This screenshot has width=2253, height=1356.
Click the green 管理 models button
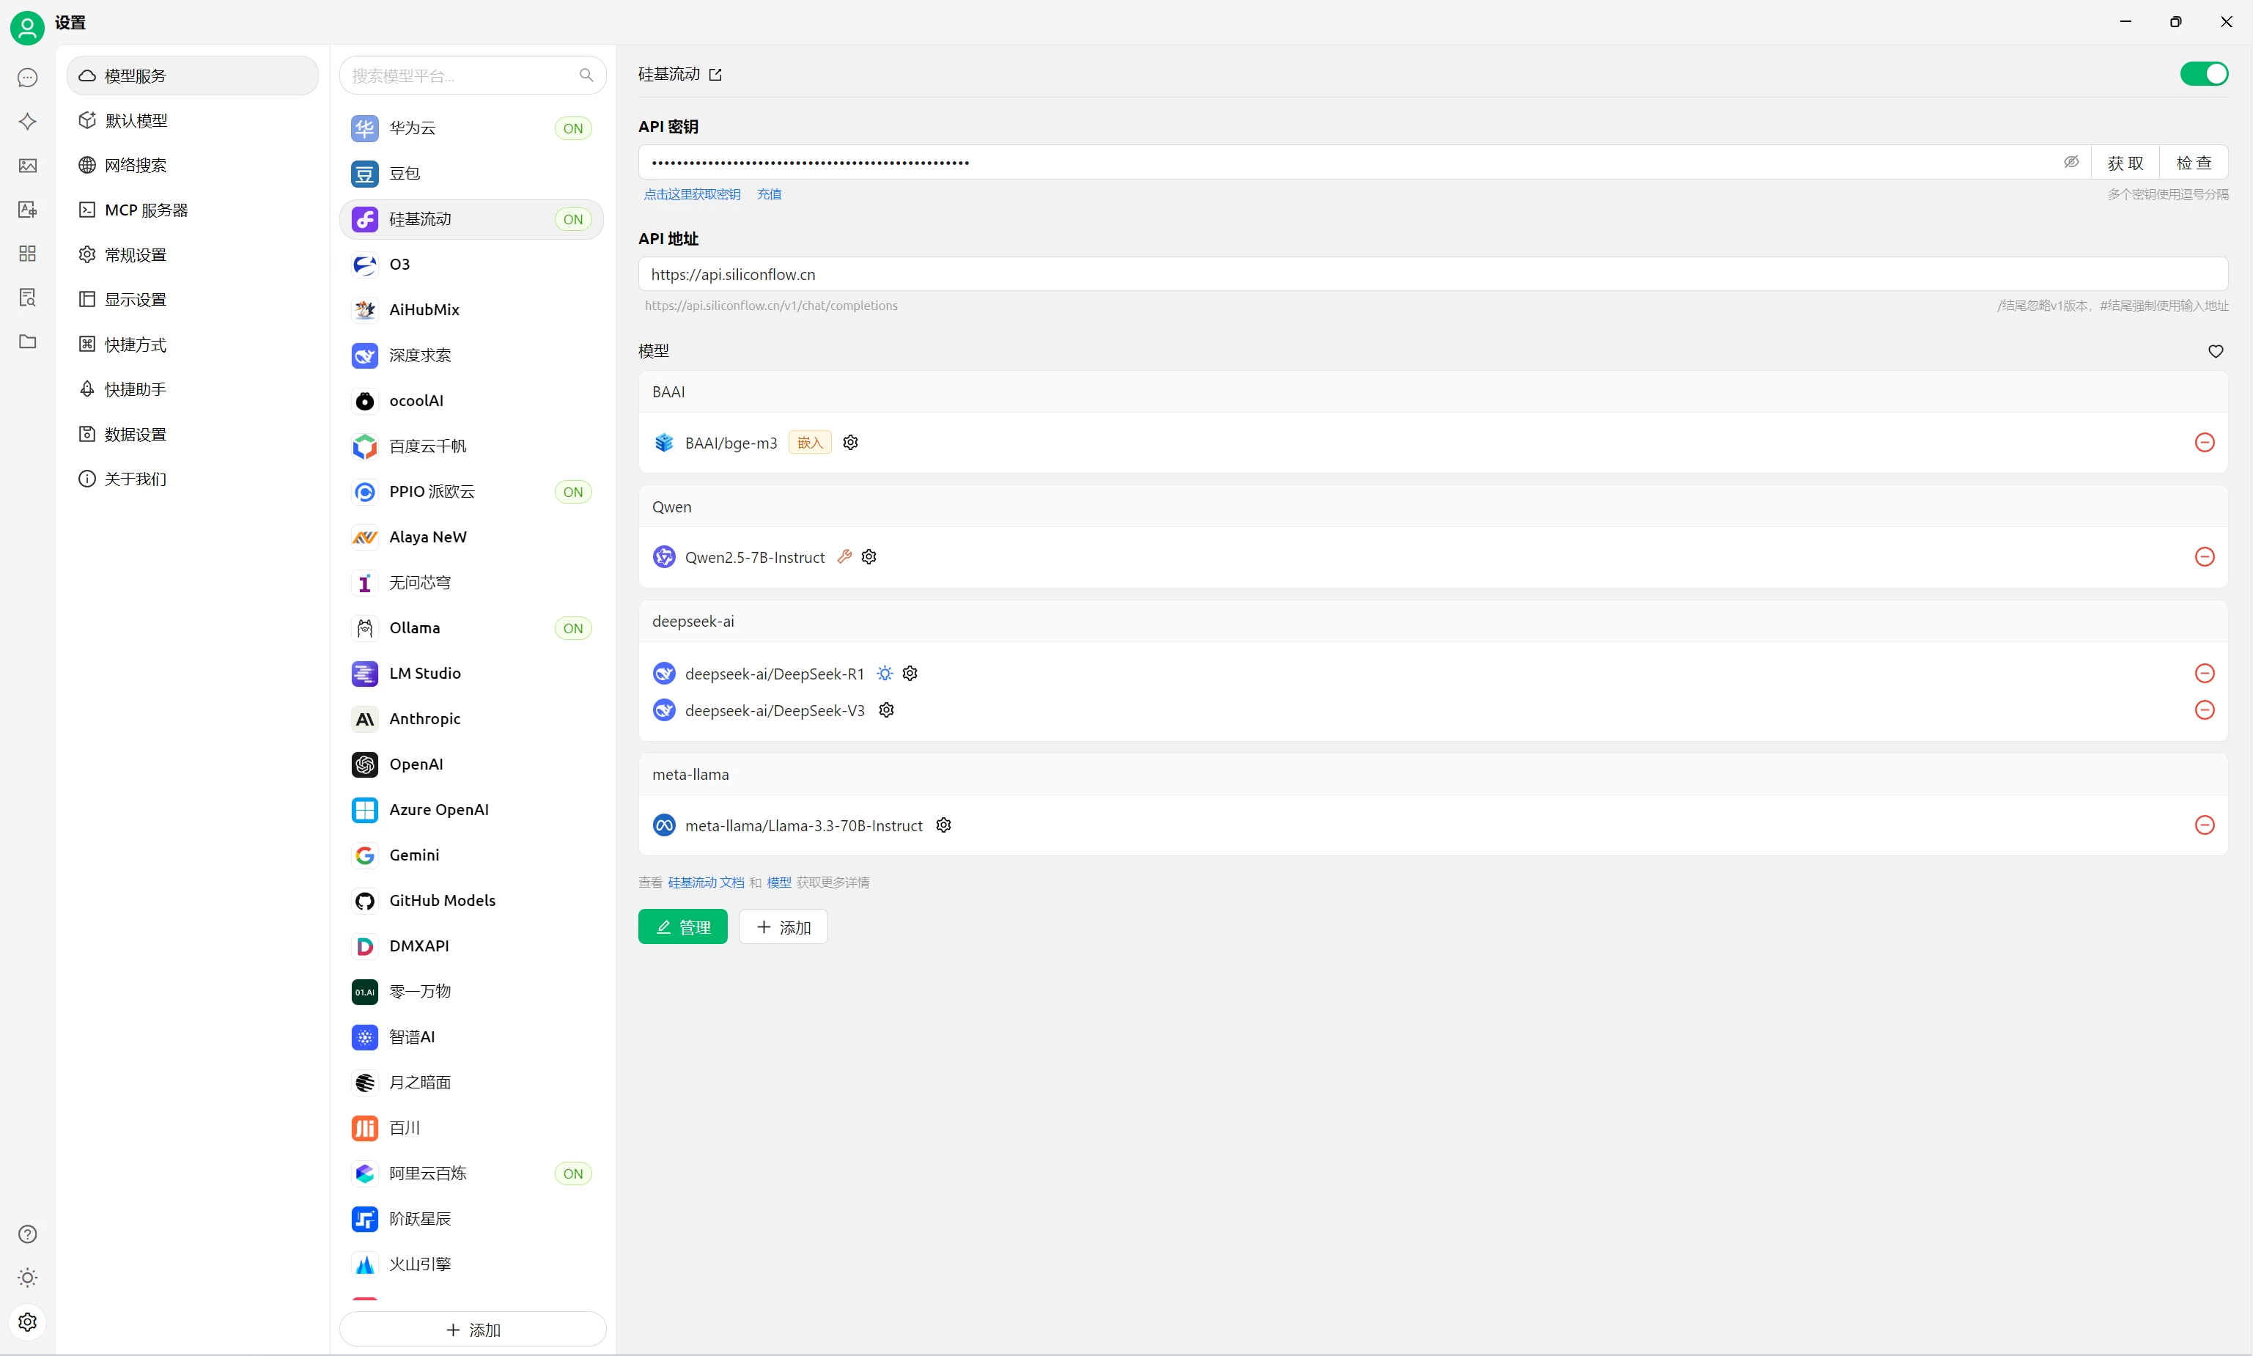[x=682, y=926]
